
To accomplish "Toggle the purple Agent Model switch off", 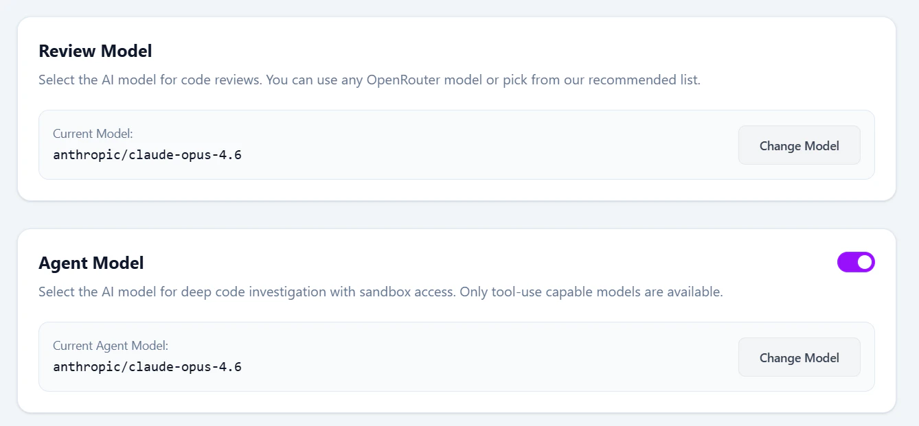I will click(856, 262).
